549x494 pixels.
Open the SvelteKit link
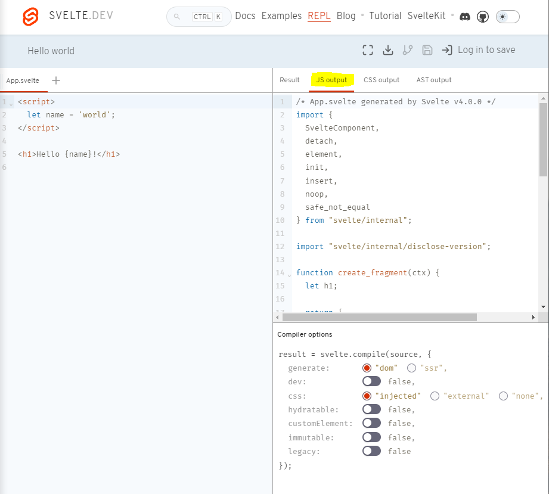426,16
